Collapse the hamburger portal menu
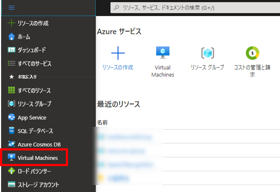The width and height of the screenshot is (280, 192). pyautogui.click(x=12, y=8)
